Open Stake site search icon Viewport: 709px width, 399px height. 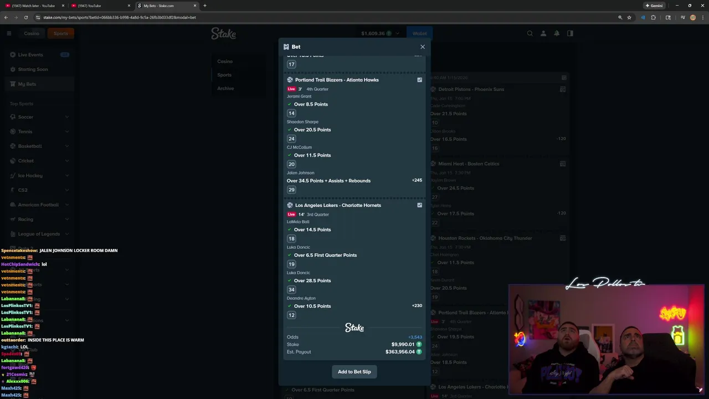point(530,33)
